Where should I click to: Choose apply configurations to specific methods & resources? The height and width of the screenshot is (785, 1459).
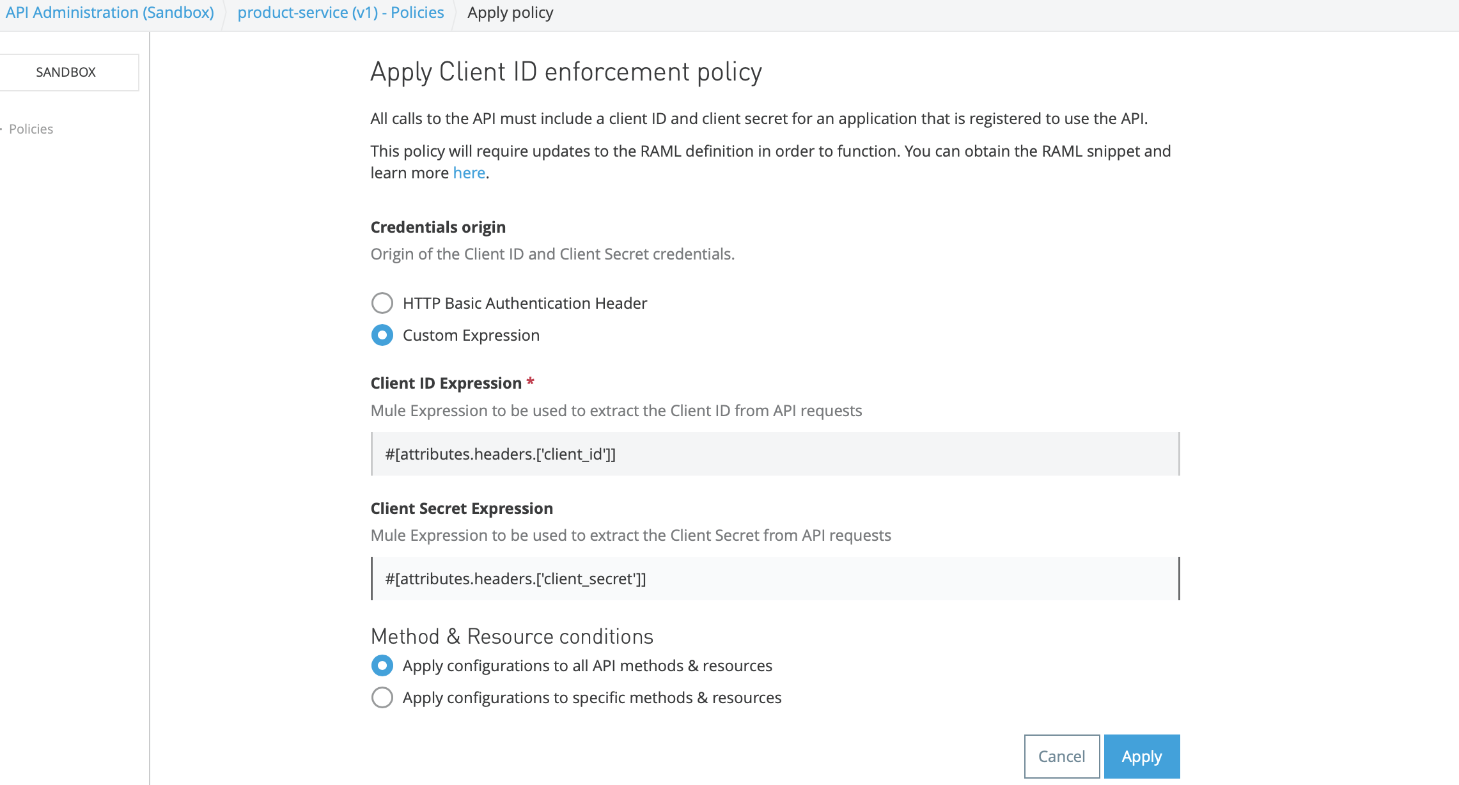pos(382,697)
